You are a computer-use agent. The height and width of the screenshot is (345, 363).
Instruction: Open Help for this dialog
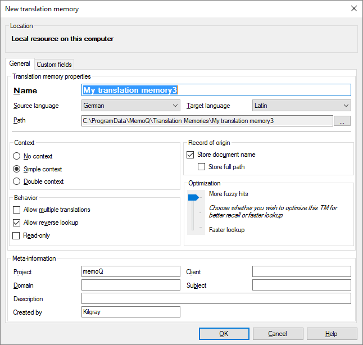[332, 334]
